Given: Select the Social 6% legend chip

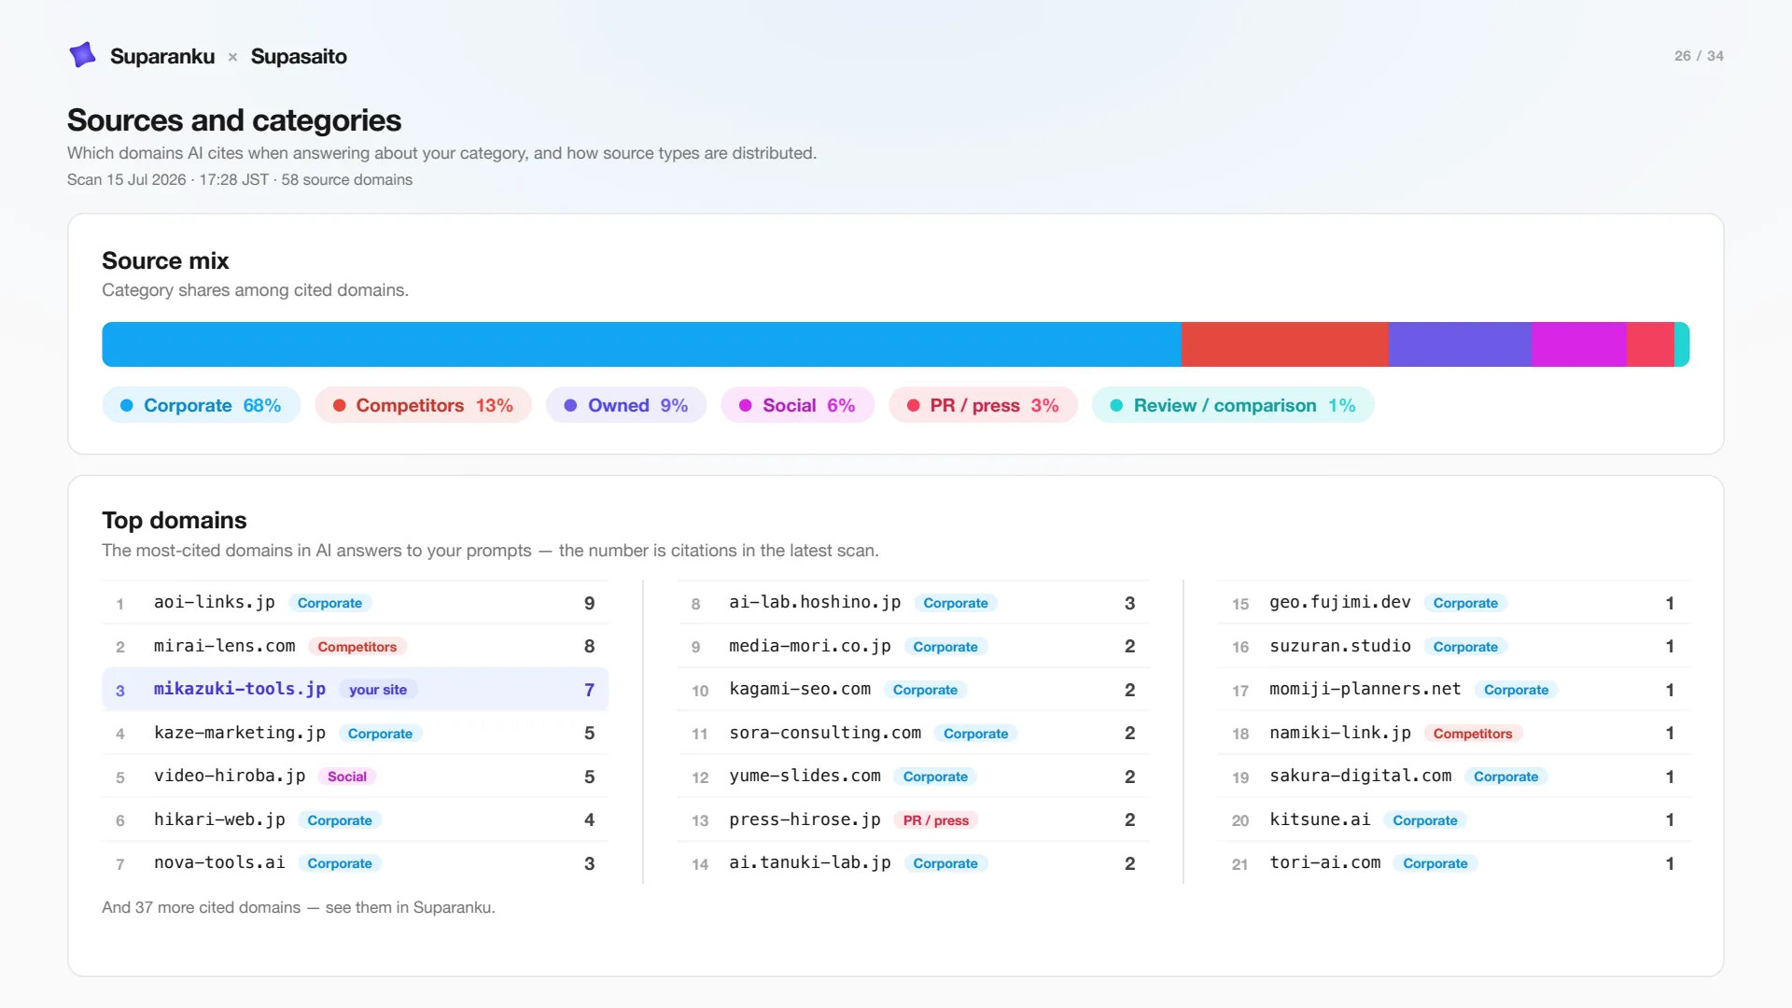Looking at the screenshot, I should (x=798, y=405).
